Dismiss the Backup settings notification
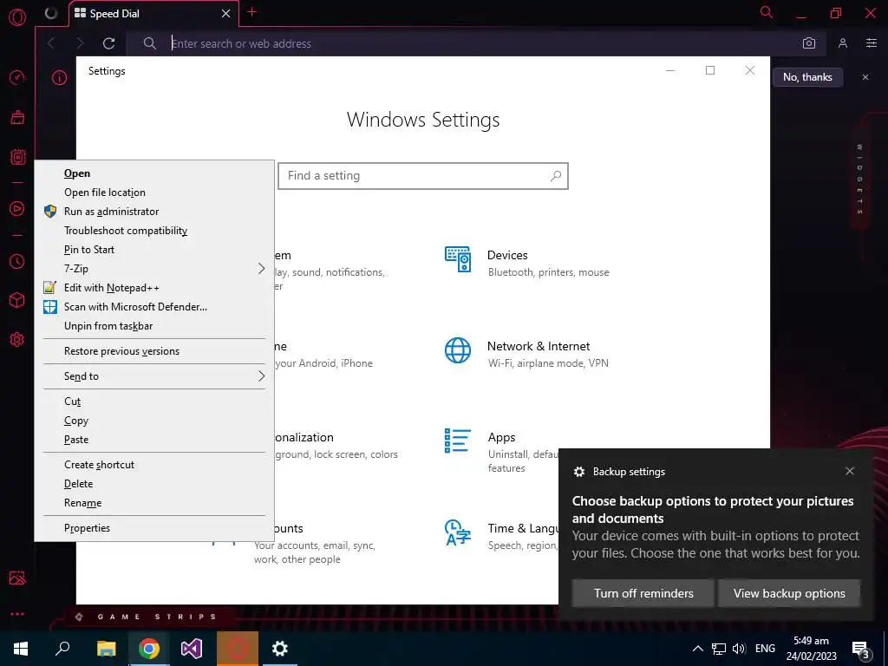Viewport: 888px width, 666px height. coord(850,471)
